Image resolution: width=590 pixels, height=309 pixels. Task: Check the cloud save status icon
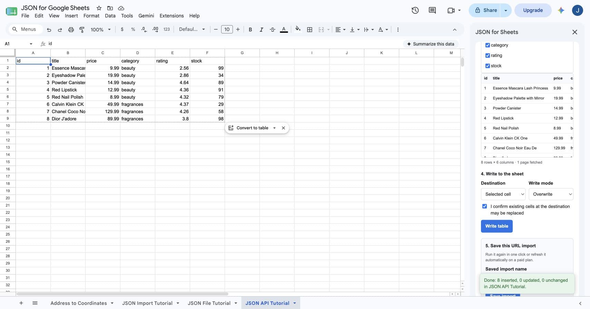pos(121,8)
